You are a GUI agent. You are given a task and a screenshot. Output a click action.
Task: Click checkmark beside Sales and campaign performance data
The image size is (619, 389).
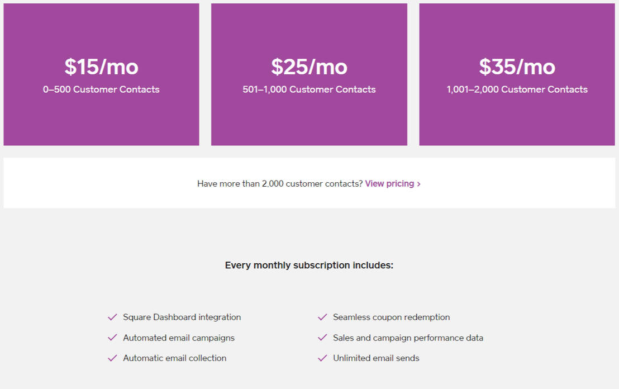tap(322, 338)
